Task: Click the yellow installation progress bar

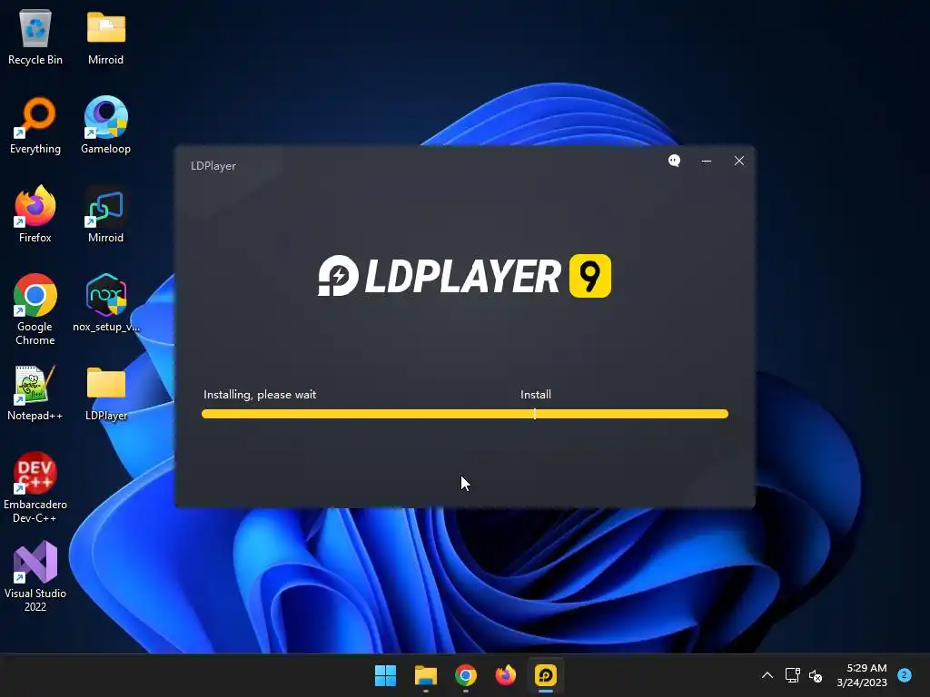Action: 464,414
